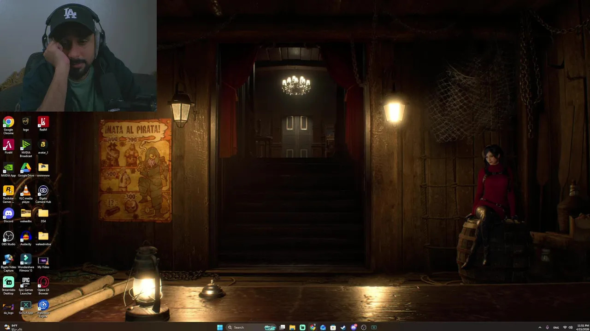590x331 pixels.
Task: Open Discord from the taskbar
Action: [354, 327]
